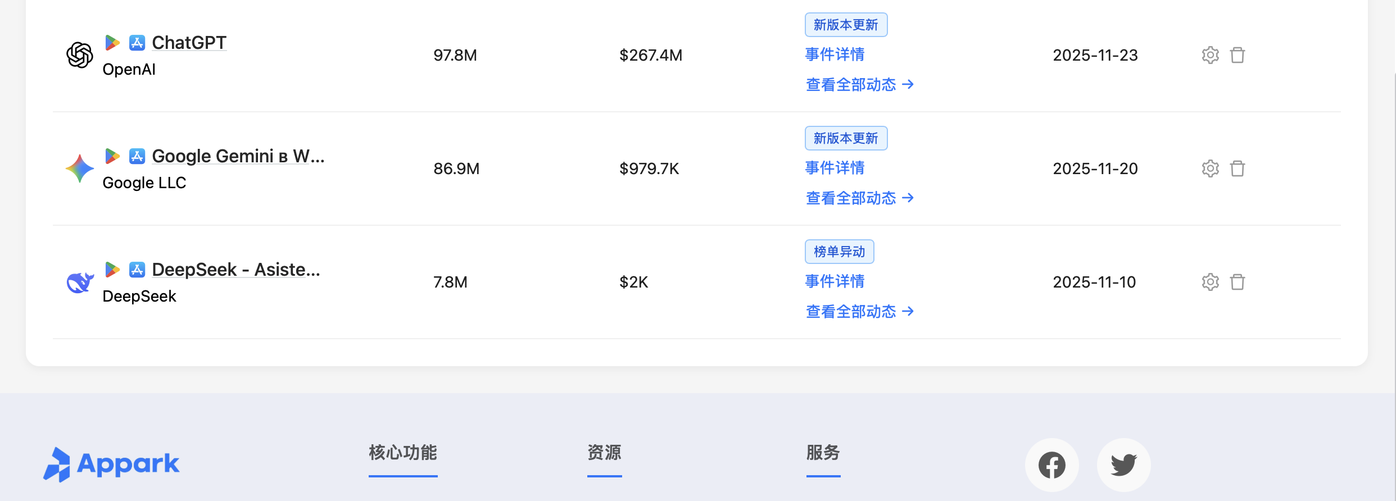Click App Store icon beside Google Gemini
The height and width of the screenshot is (501, 1396).
[137, 156]
